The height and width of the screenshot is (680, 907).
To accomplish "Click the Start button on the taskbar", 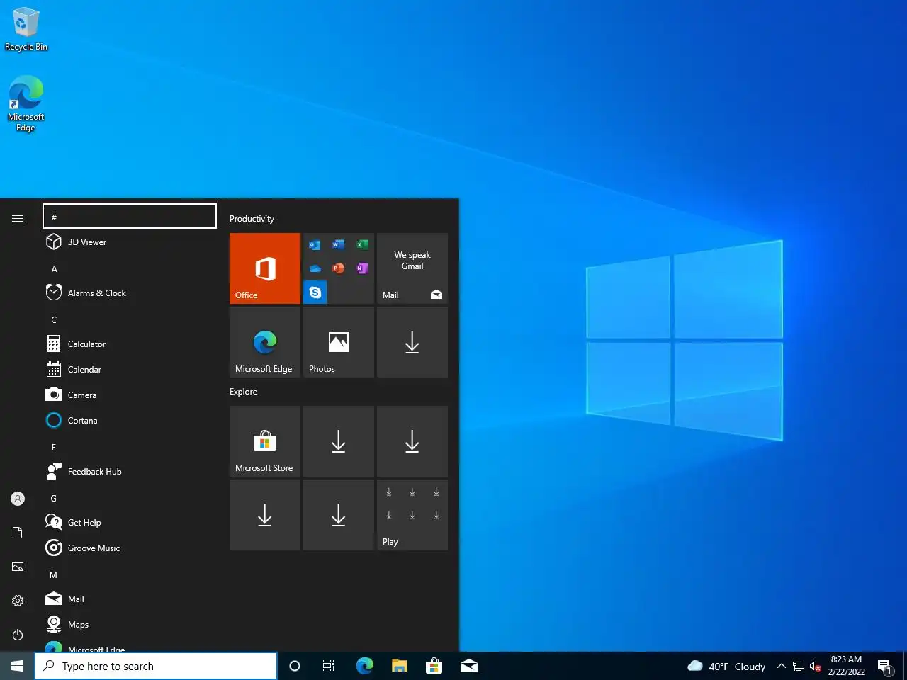I will (17, 666).
